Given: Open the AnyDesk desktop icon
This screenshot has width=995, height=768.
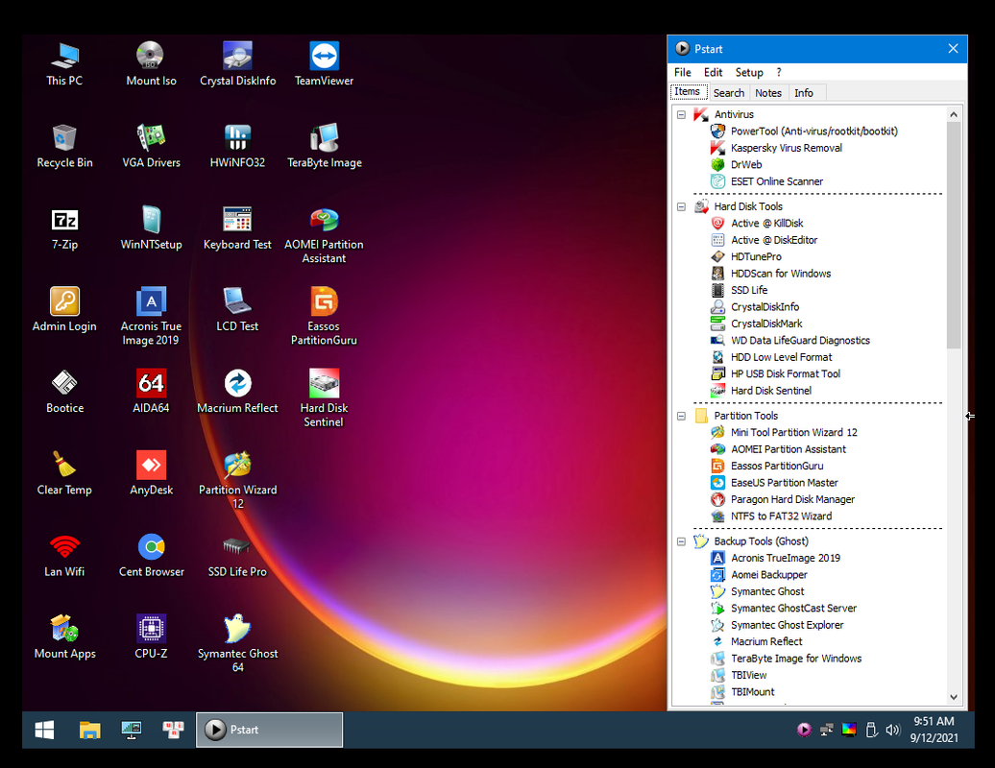Looking at the screenshot, I should click(151, 473).
